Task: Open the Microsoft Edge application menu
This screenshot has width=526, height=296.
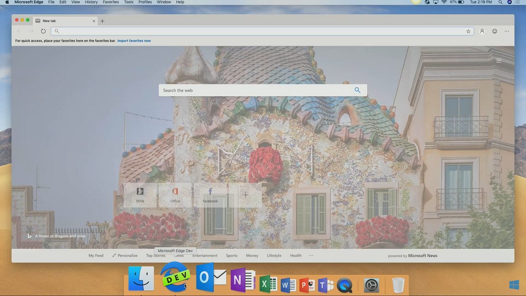Action: (29, 2)
